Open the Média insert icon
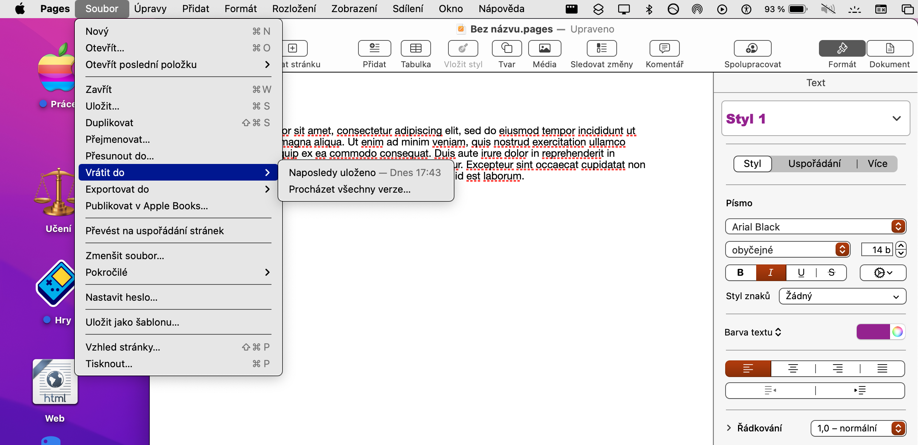 [x=544, y=48]
